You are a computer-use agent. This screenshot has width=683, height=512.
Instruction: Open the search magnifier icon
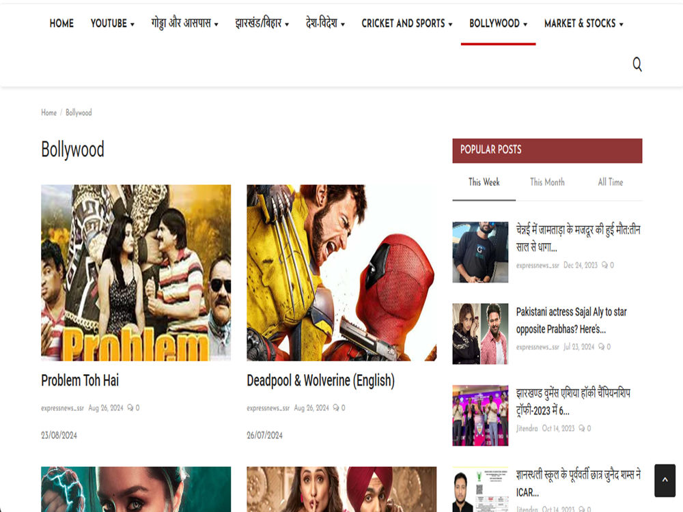coord(637,64)
